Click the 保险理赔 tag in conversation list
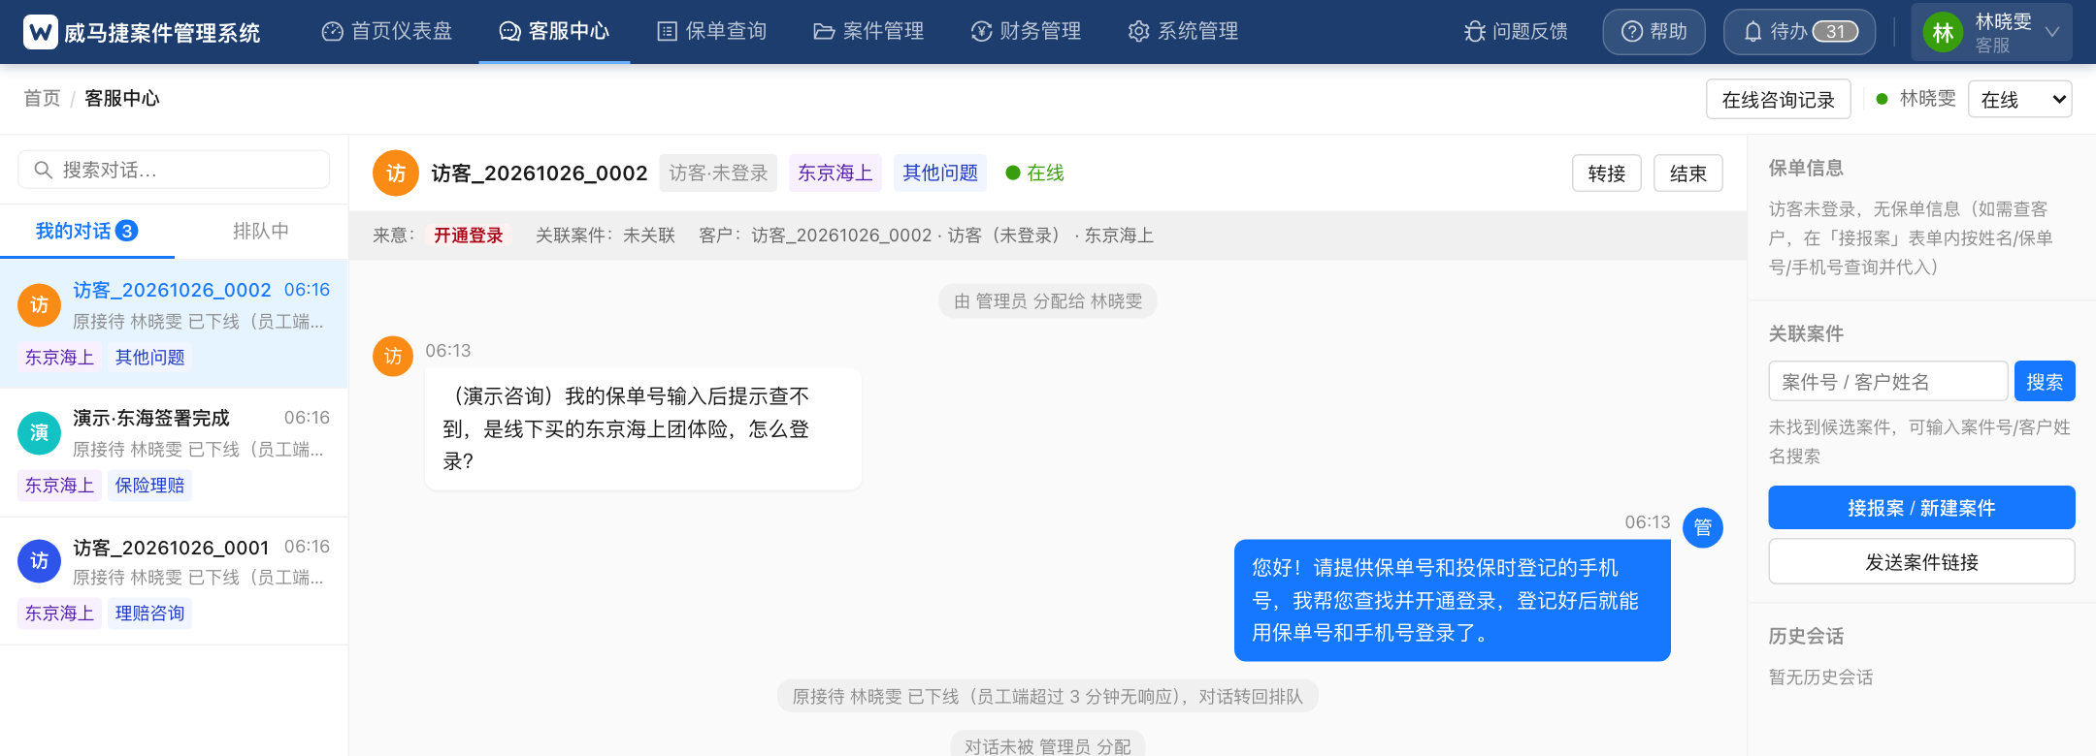Screen dimensions: 2096x756 (149, 486)
